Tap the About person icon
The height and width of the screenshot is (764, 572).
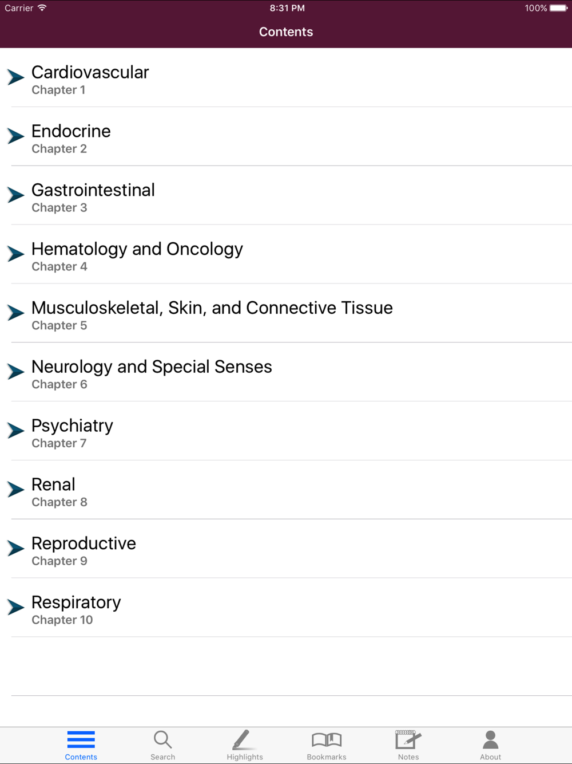tap(490, 739)
